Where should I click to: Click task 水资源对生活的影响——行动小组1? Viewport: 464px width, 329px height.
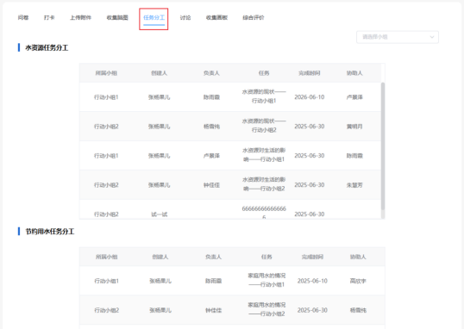click(x=264, y=155)
